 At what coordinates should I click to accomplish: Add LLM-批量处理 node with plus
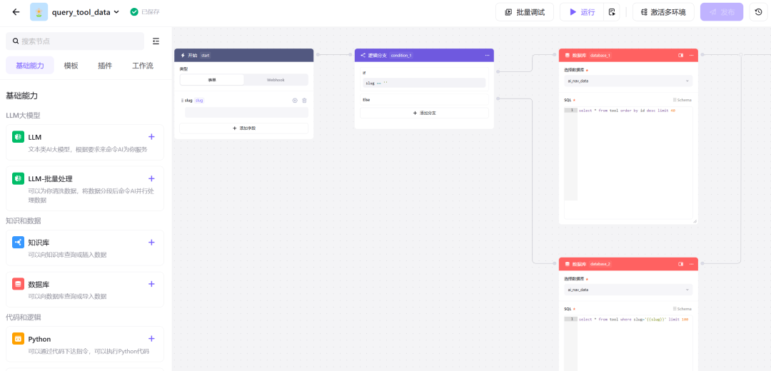[x=151, y=178]
